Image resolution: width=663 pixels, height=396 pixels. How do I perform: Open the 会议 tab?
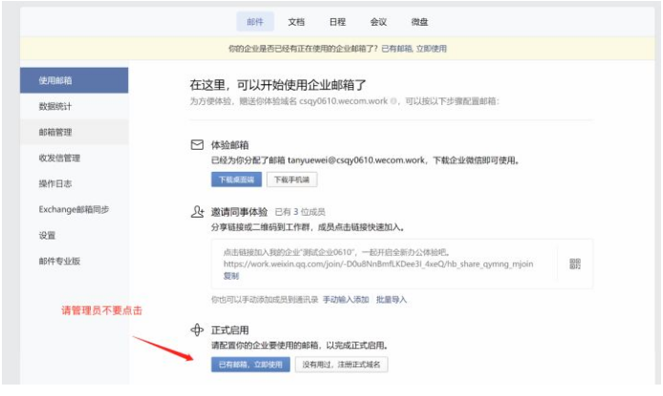pos(378,21)
